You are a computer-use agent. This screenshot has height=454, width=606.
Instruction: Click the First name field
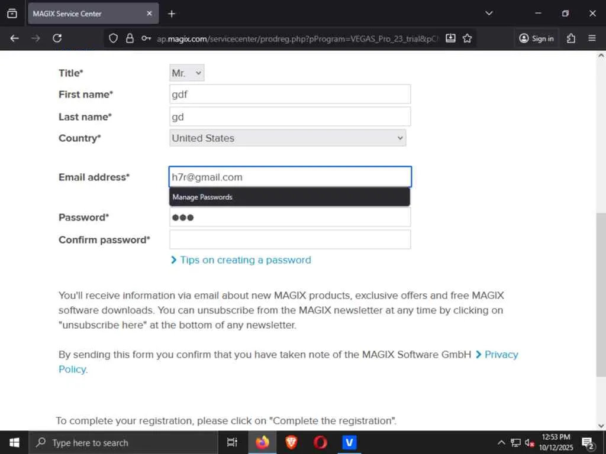coord(290,94)
